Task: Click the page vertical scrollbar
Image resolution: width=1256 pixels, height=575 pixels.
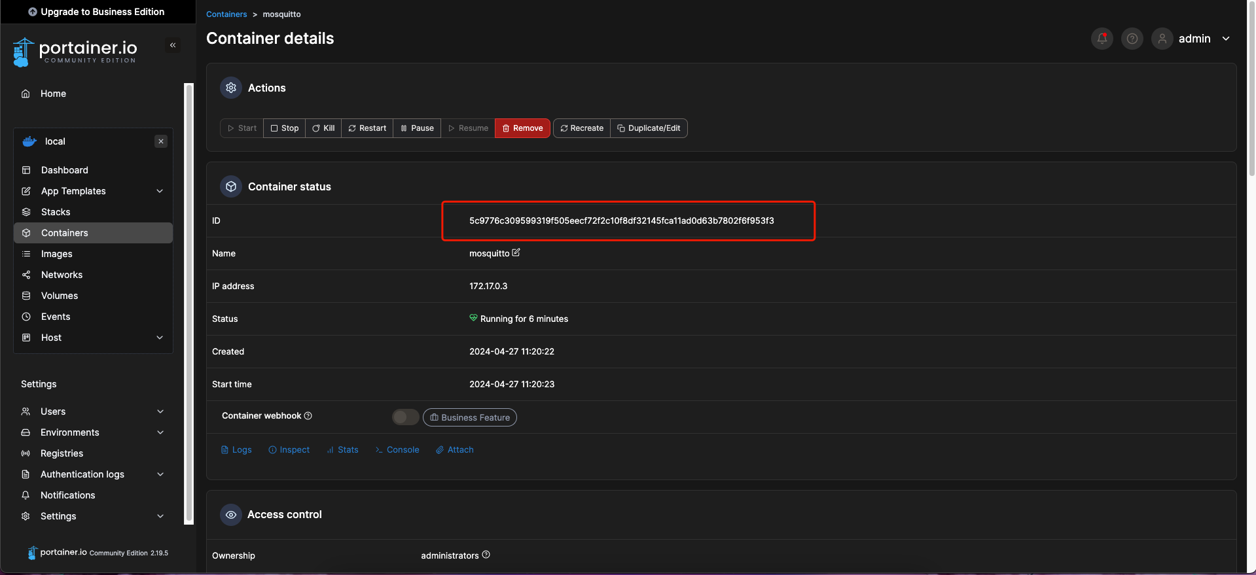Action: click(x=1251, y=88)
